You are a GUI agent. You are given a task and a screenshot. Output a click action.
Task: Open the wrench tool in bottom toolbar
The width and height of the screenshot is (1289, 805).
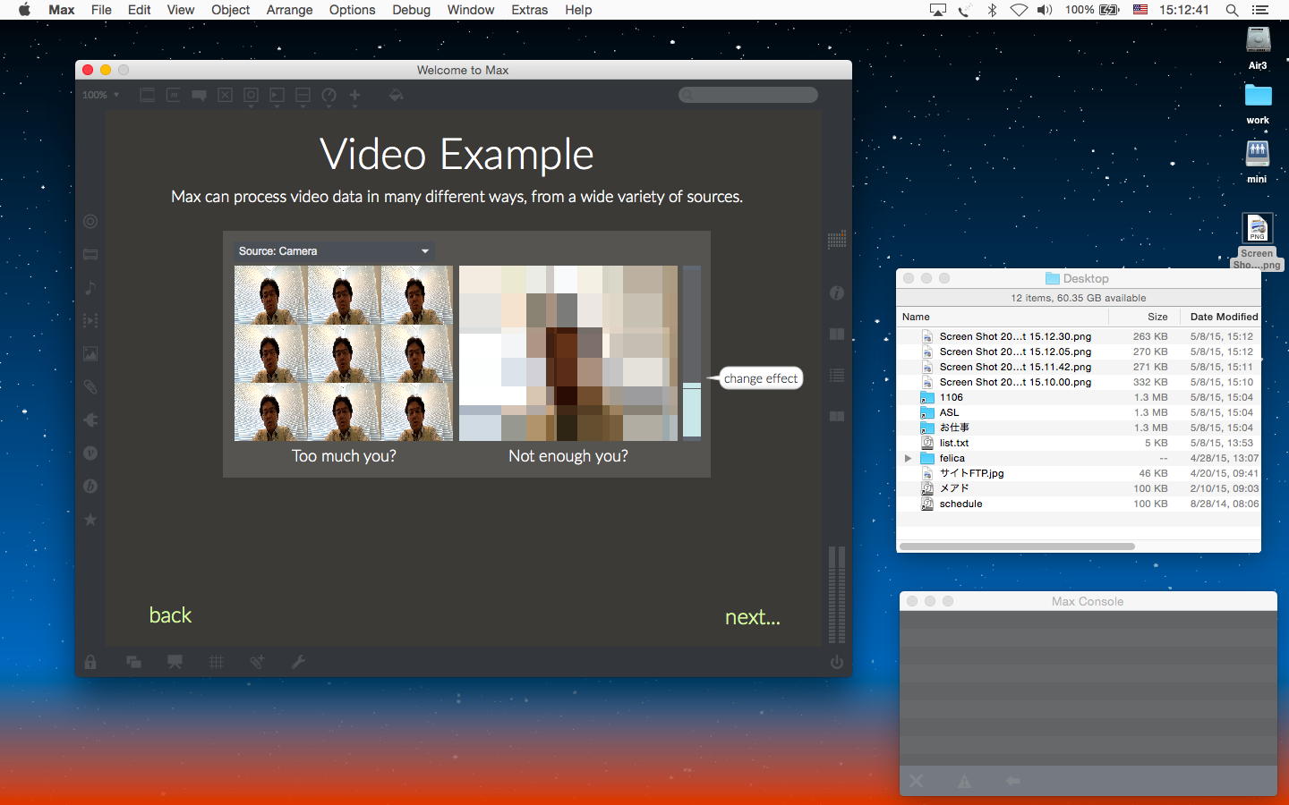click(x=298, y=662)
